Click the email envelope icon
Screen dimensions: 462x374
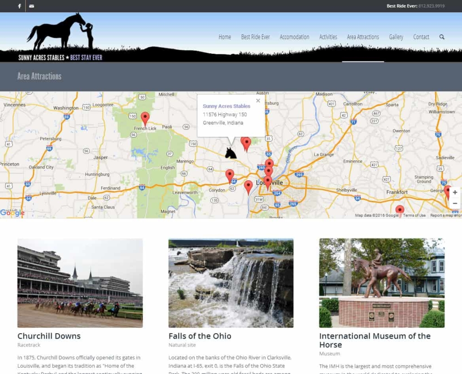31,6
